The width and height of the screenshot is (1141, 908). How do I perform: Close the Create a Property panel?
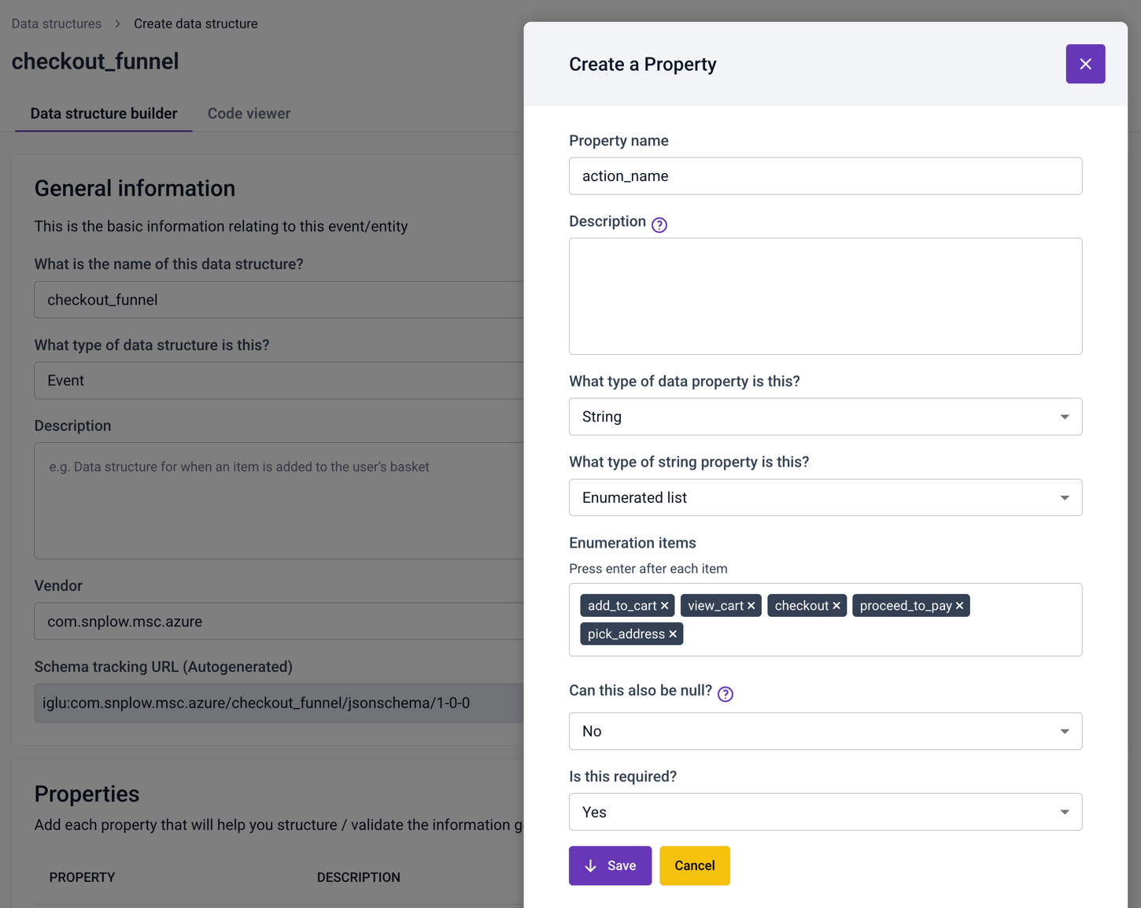tap(1084, 64)
